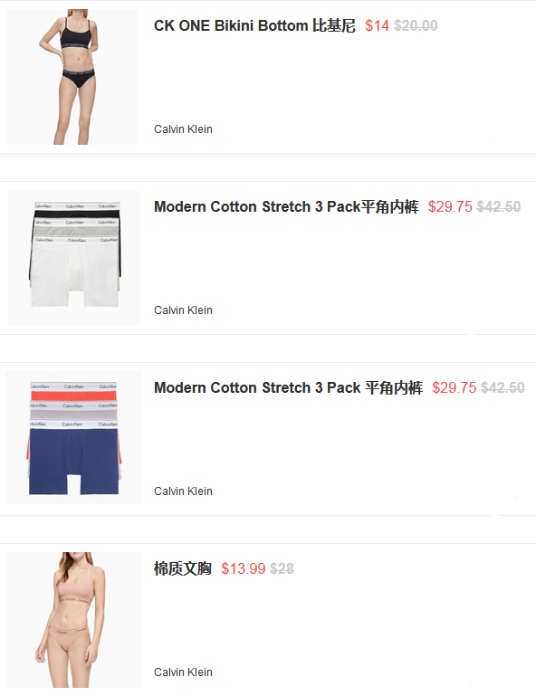Click the $42.50 struck price beside navy boxers
This screenshot has height=696, width=536.
(502, 388)
